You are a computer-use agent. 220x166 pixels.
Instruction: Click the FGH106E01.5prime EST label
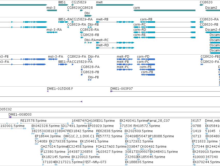(x=100, y=121)
